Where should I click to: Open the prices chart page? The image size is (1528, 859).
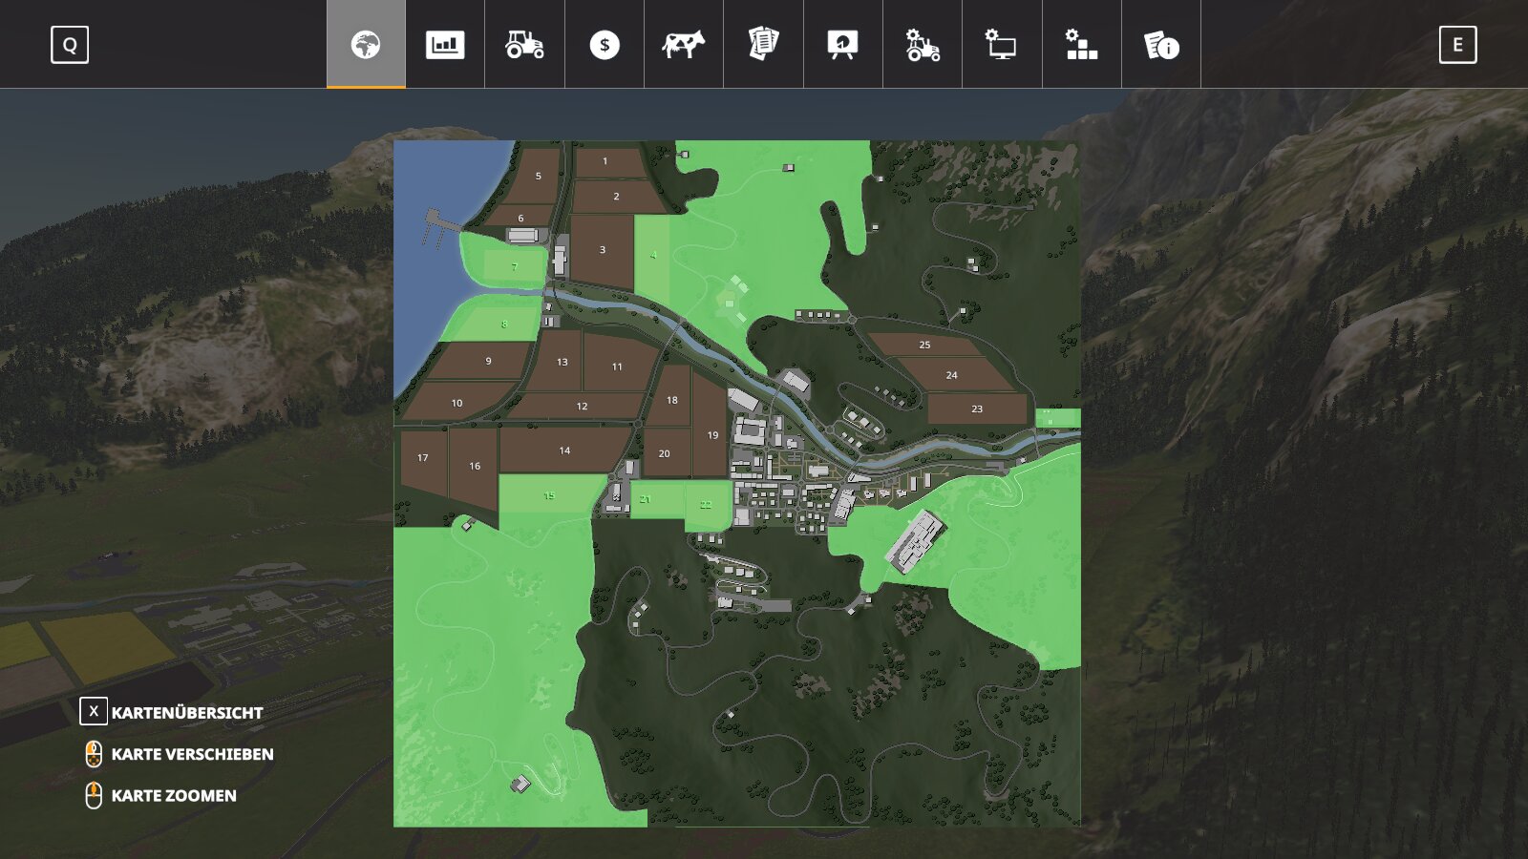pos(445,45)
